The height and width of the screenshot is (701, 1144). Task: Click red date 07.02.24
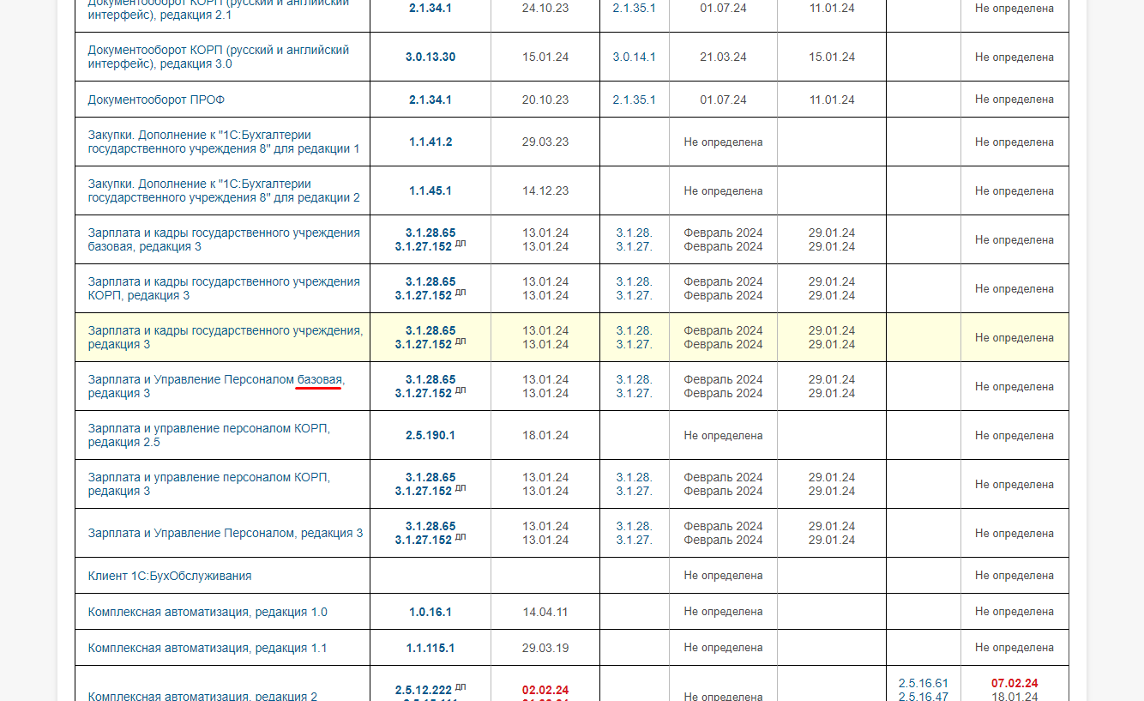click(1015, 683)
